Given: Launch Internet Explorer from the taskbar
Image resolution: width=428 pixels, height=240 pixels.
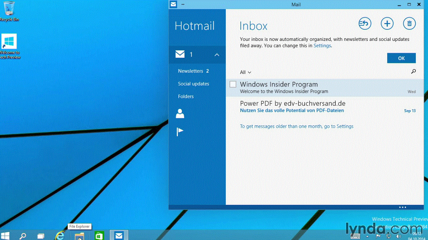Looking at the screenshot, I should [x=60, y=235].
